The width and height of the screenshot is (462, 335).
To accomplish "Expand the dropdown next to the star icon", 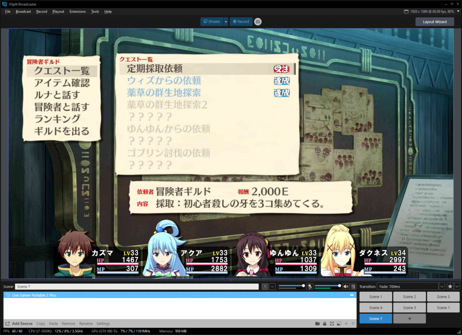I will [x=457, y=286].
